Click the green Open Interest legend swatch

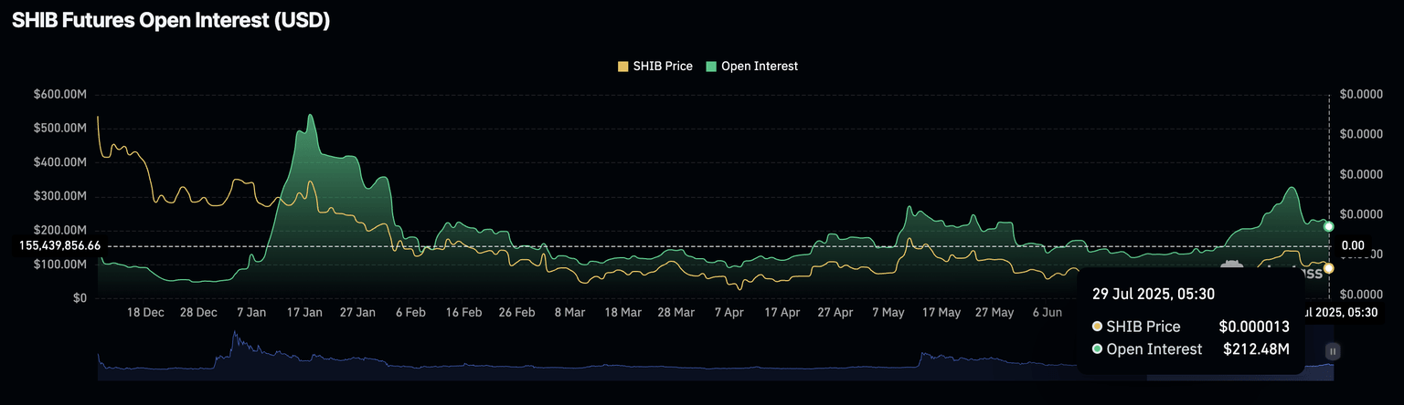tap(711, 67)
